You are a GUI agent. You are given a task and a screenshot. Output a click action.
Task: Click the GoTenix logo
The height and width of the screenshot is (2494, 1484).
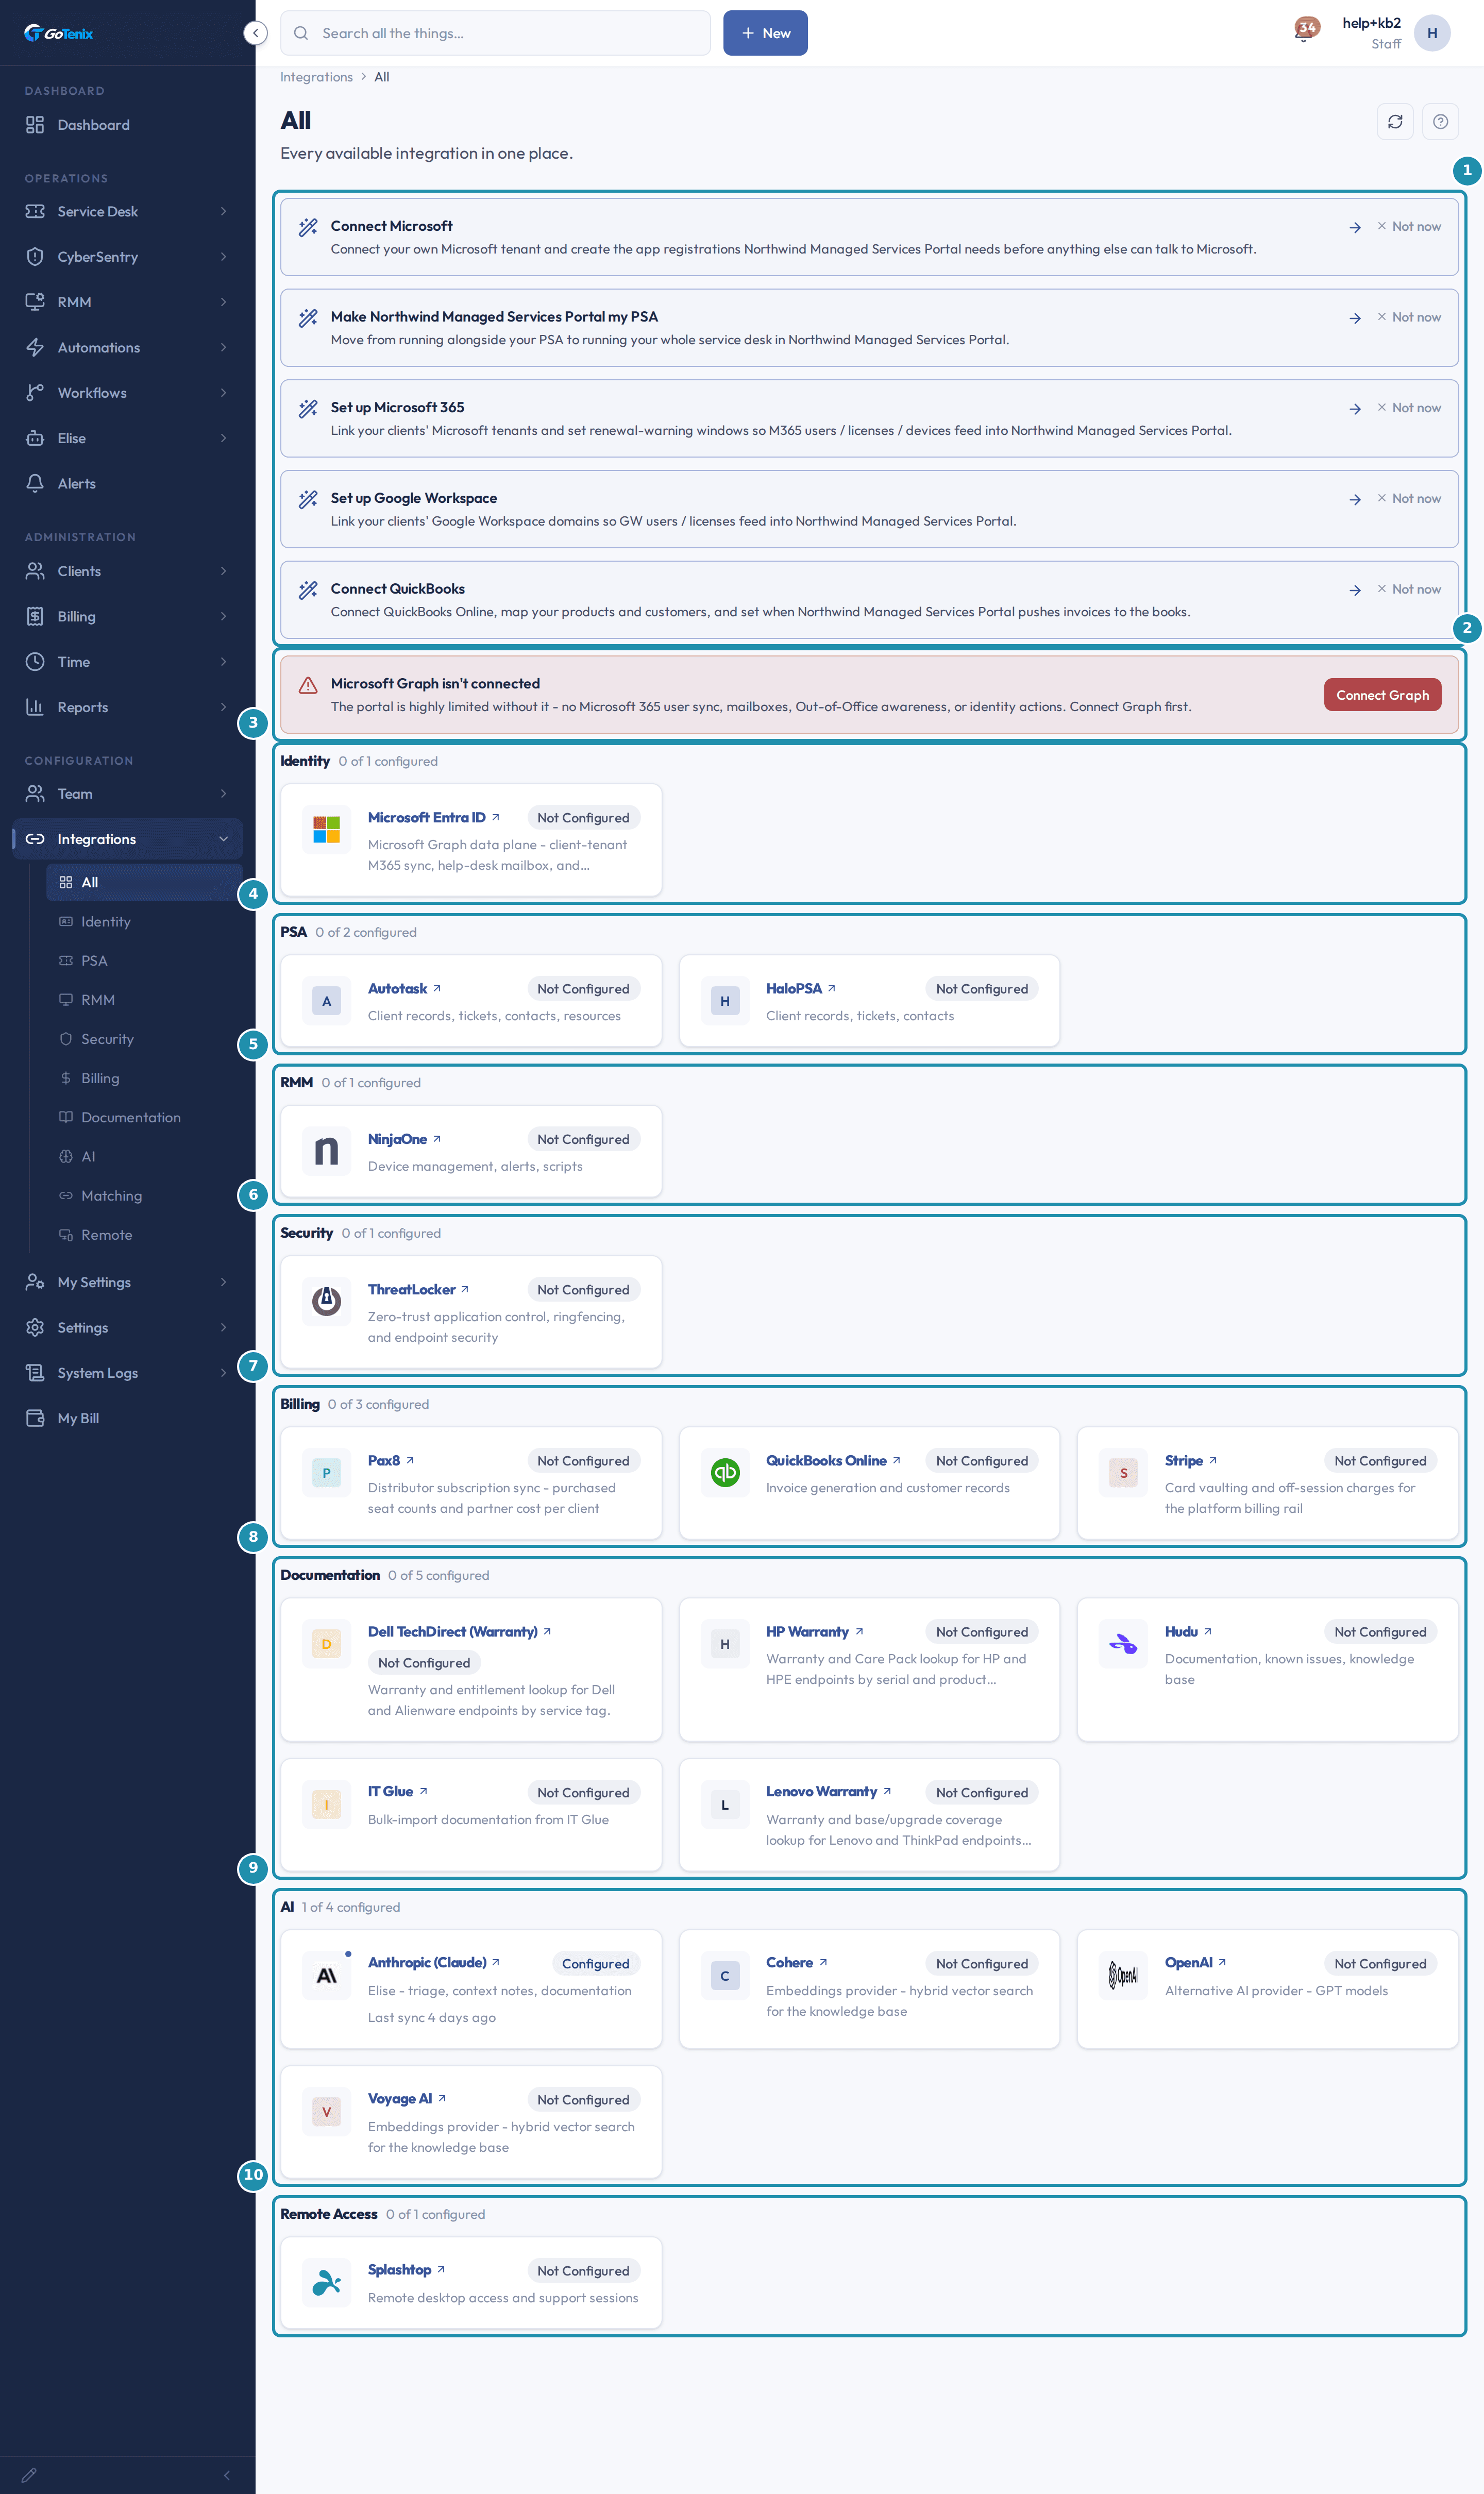(58, 33)
